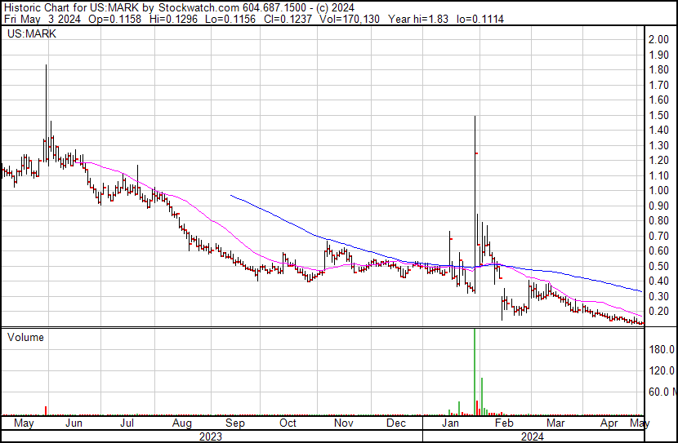678x443 pixels.
Task: Click the Year hi=1.83 value in header
Action: point(418,19)
